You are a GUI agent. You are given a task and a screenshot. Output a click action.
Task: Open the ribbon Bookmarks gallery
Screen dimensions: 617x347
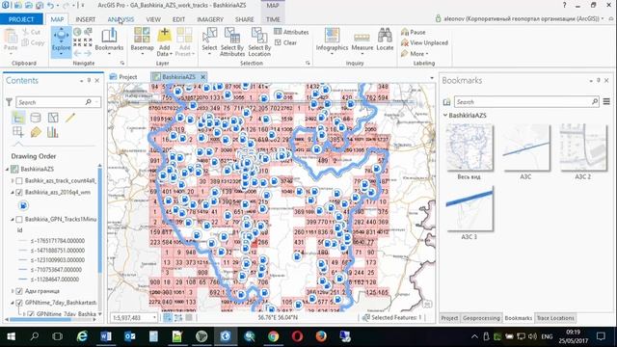click(x=109, y=40)
